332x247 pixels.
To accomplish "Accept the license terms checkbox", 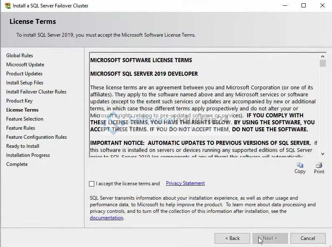I will pyautogui.click(x=91, y=184).
